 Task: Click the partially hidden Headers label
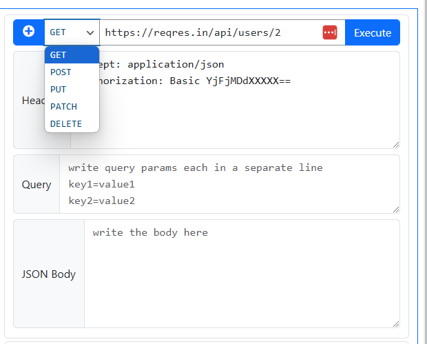[32, 101]
